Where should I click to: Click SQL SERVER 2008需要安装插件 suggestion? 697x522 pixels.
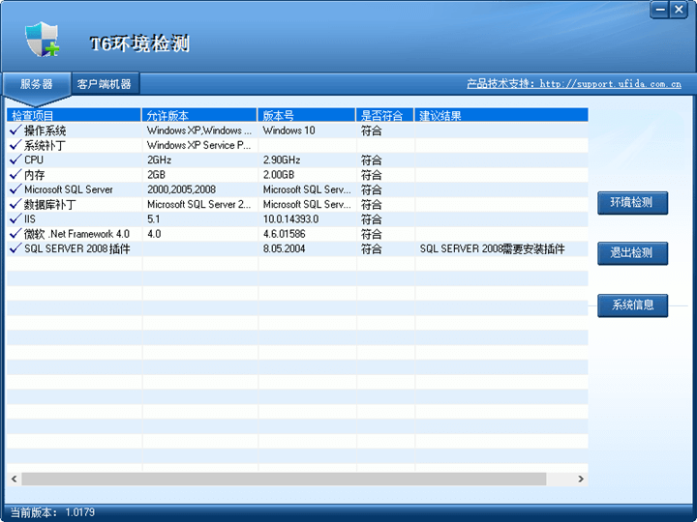(492, 248)
